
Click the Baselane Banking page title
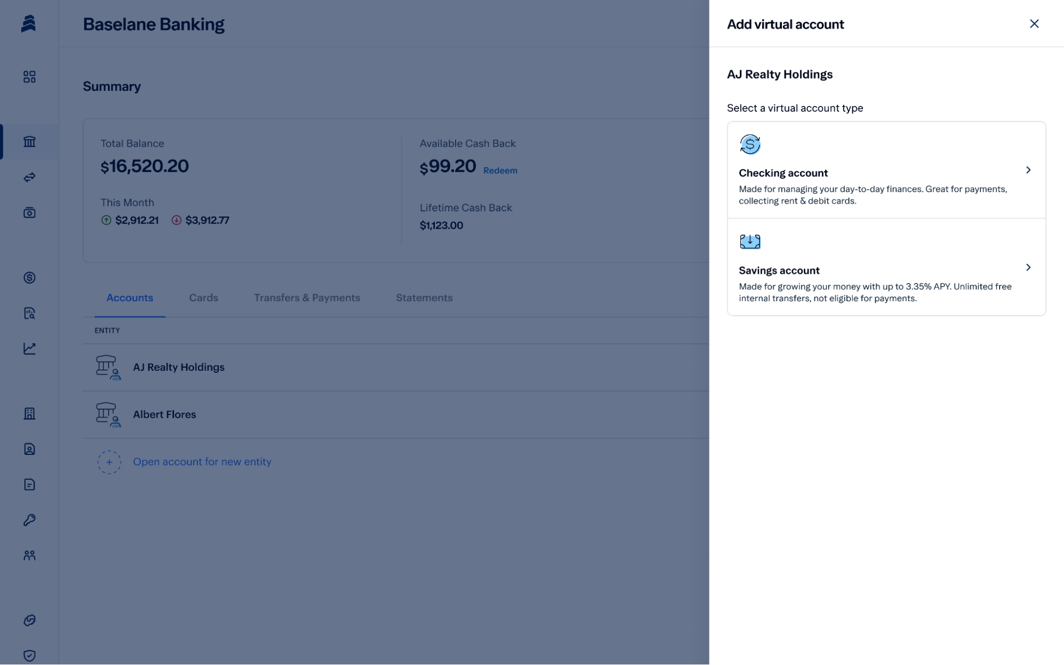pos(153,24)
